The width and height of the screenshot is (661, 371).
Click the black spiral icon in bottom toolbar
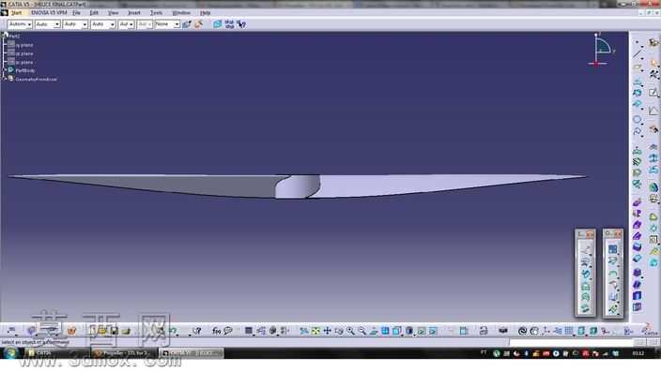522,331
